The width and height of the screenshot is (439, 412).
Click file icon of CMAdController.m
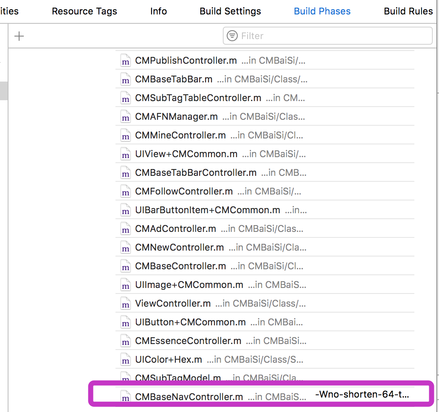pyautogui.click(x=125, y=229)
